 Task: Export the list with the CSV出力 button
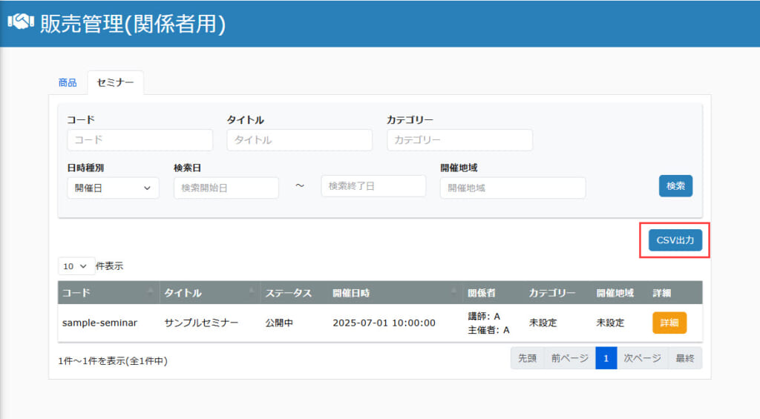(675, 240)
